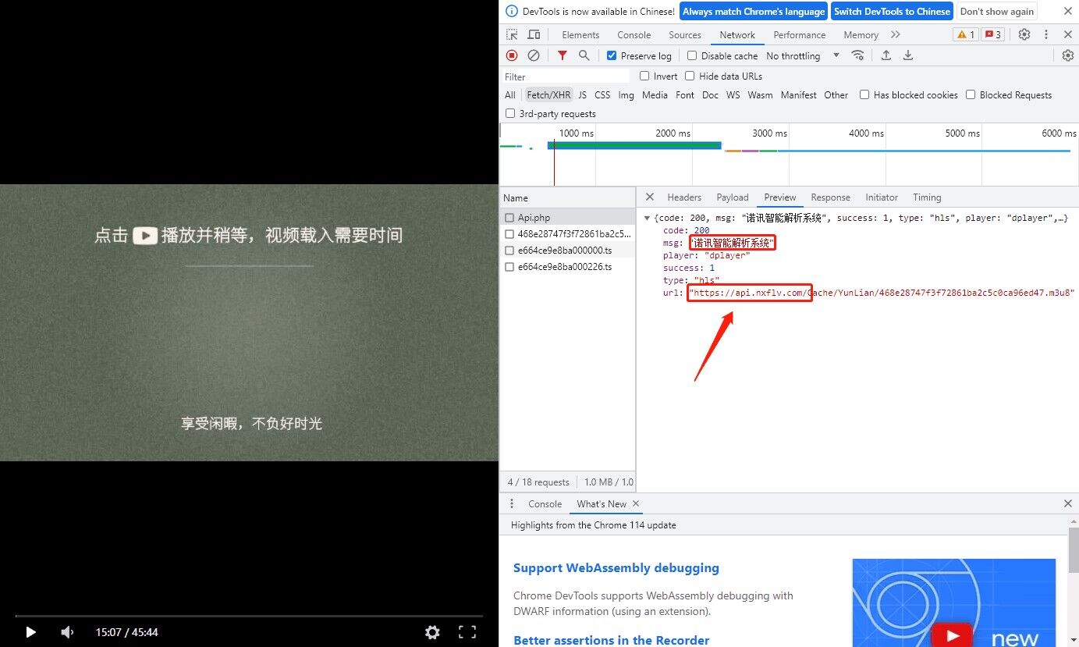Toggle the device emulation toolbar
1079x647 pixels.
coord(533,34)
